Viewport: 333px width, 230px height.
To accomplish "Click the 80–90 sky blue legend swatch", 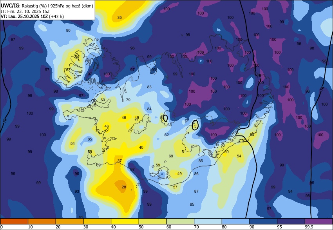I will [236, 221].
